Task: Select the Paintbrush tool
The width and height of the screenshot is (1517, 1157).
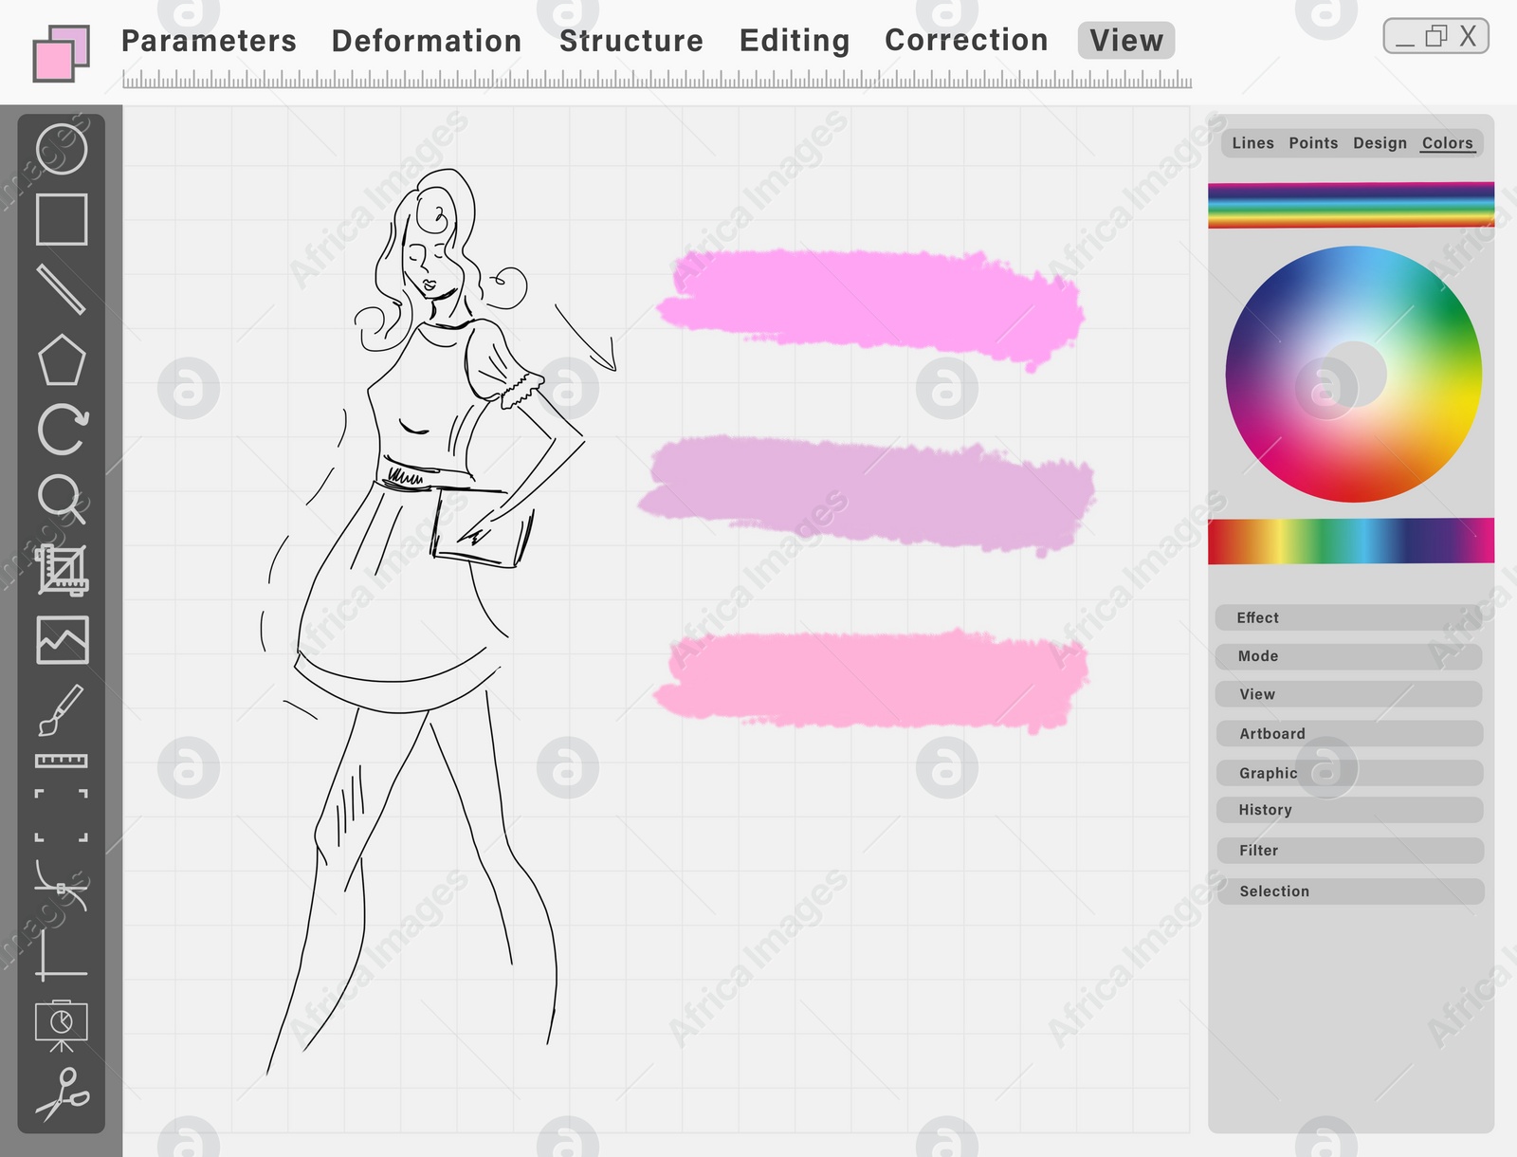Action: 61,710
